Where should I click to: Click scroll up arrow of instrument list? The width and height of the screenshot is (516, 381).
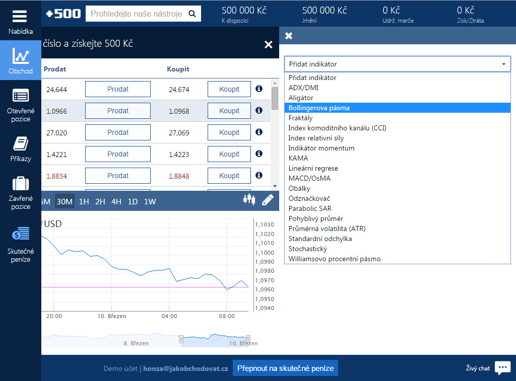(275, 83)
